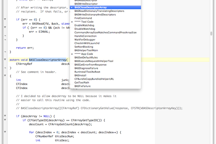Fold the function body at the '{' after See comment
216x144 pixels.
[x=5, y=75]
